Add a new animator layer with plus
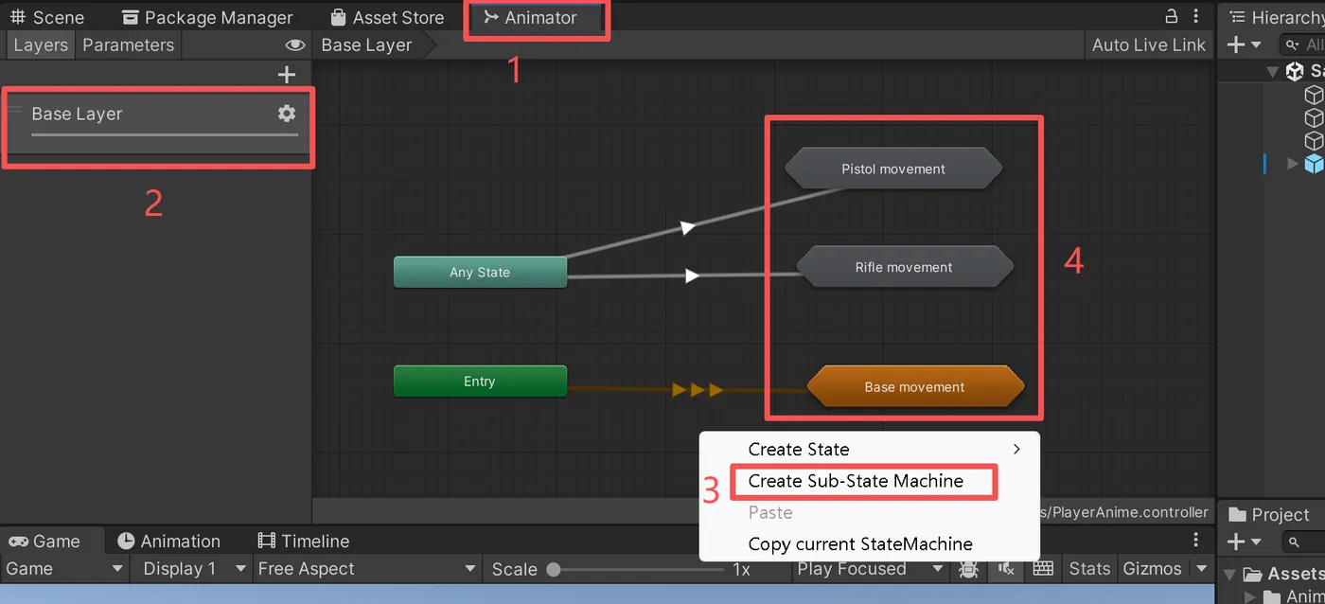 point(287,75)
